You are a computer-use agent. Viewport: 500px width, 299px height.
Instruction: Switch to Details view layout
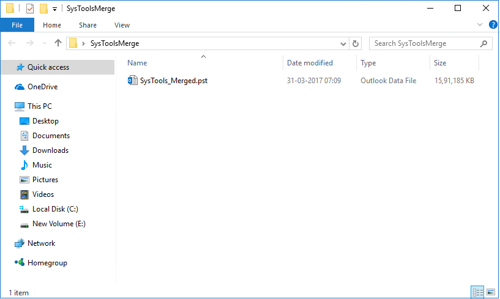[x=477, y=292]
